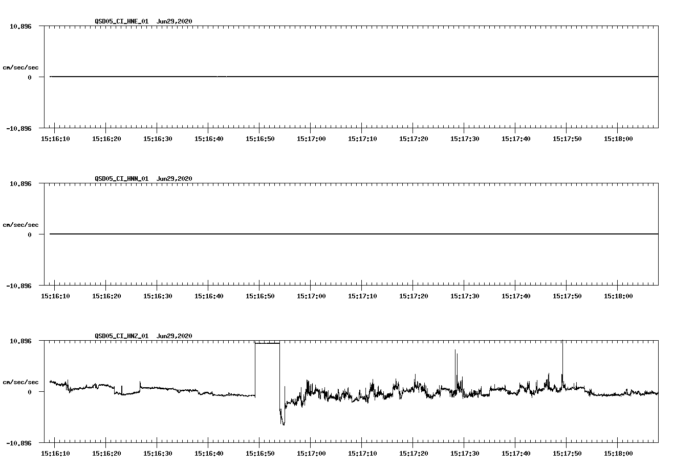Click the 15:18:00 time label under HNE plot

coord(618,139)
